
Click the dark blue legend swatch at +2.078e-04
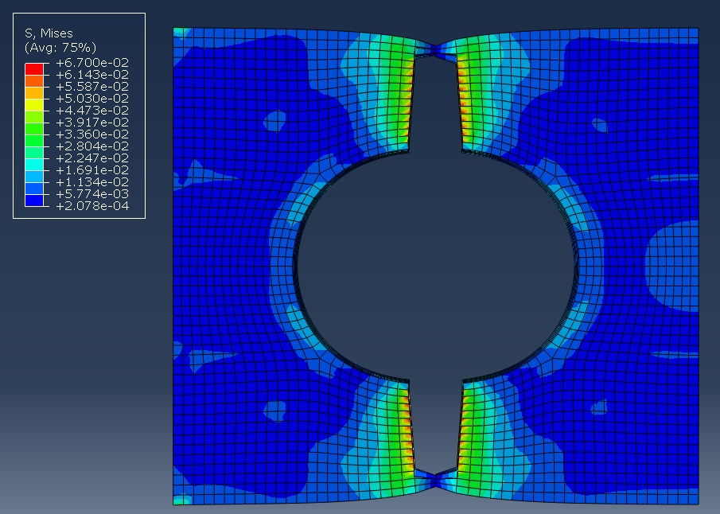pos(34,201)
